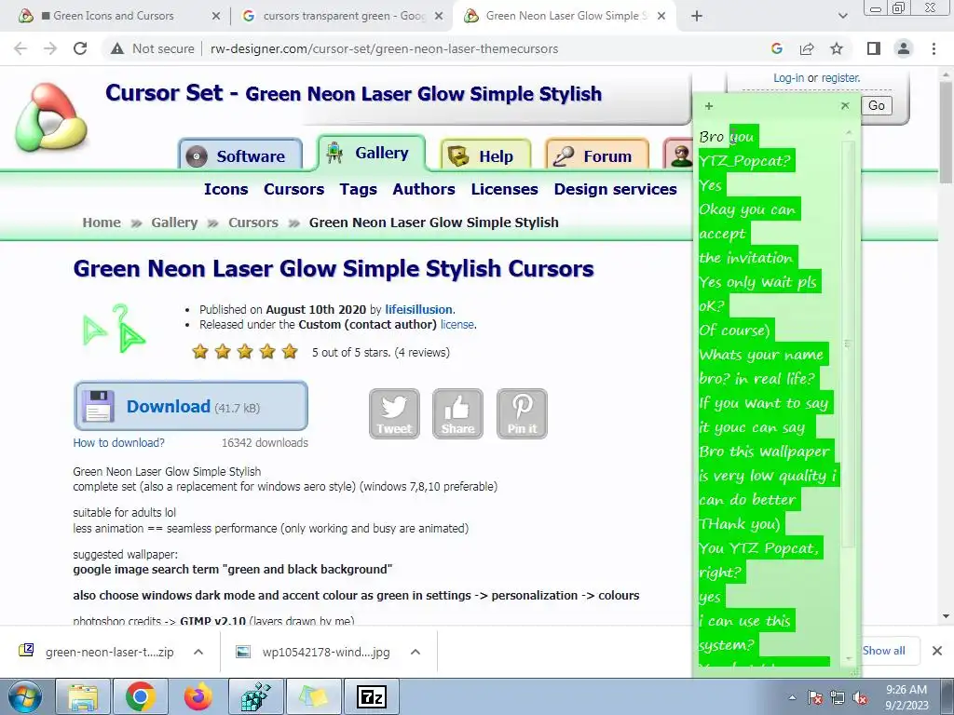954x715 pixels.
Task: Close the cursors transparent green tab
Action: click(439, 16)
